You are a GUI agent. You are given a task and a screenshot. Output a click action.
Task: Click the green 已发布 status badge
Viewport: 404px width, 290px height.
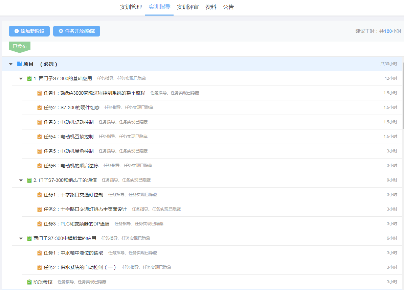[20, 47]
